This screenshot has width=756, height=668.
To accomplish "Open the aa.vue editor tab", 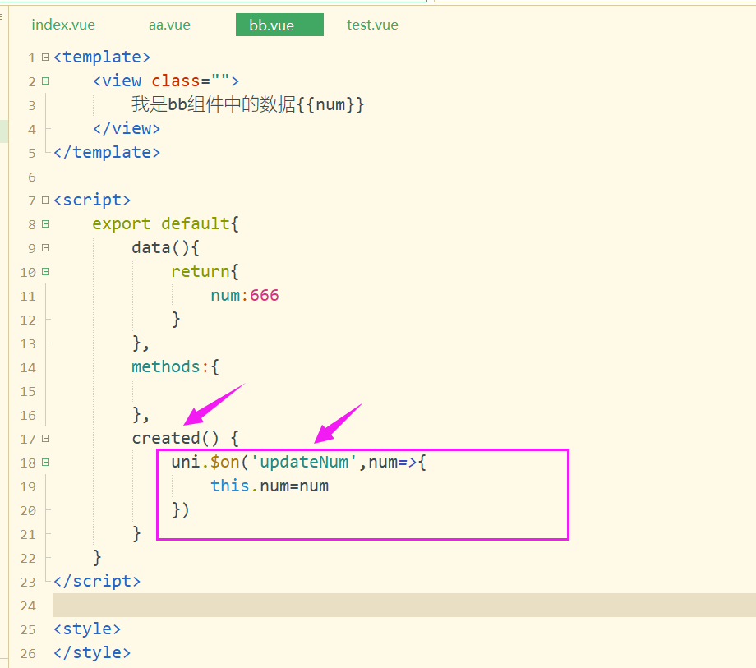I will point(169,25).
